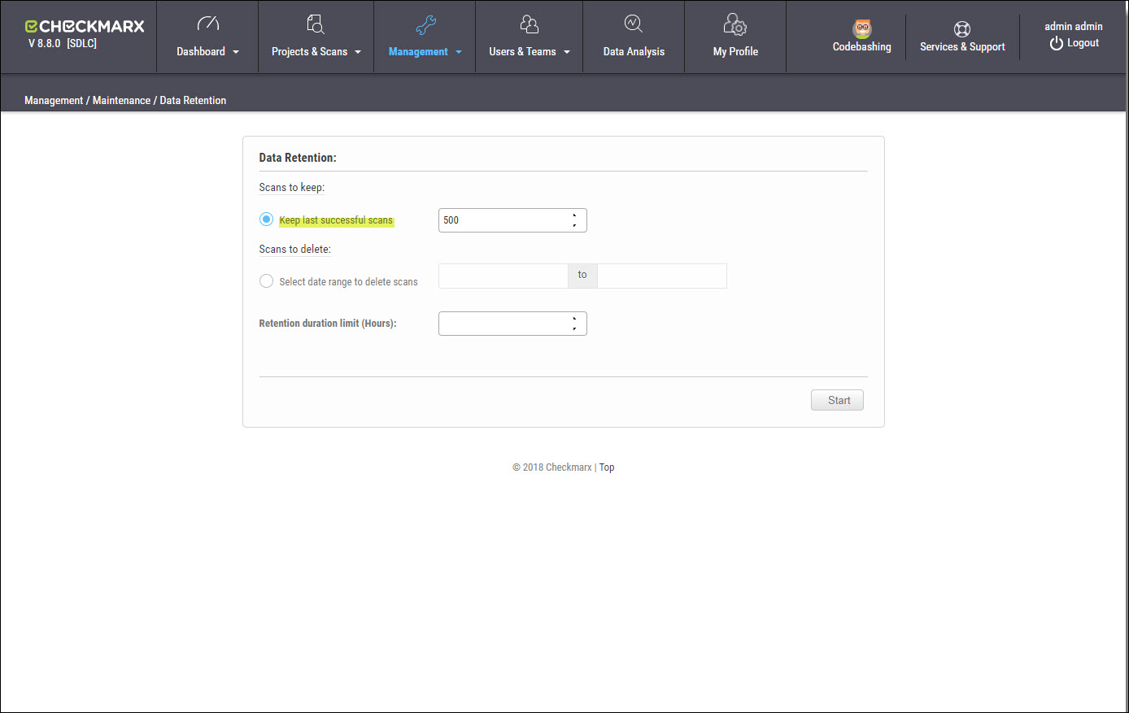Click the Start button
The height and width of the screenshot is (713, 1129).
(837, 399)
